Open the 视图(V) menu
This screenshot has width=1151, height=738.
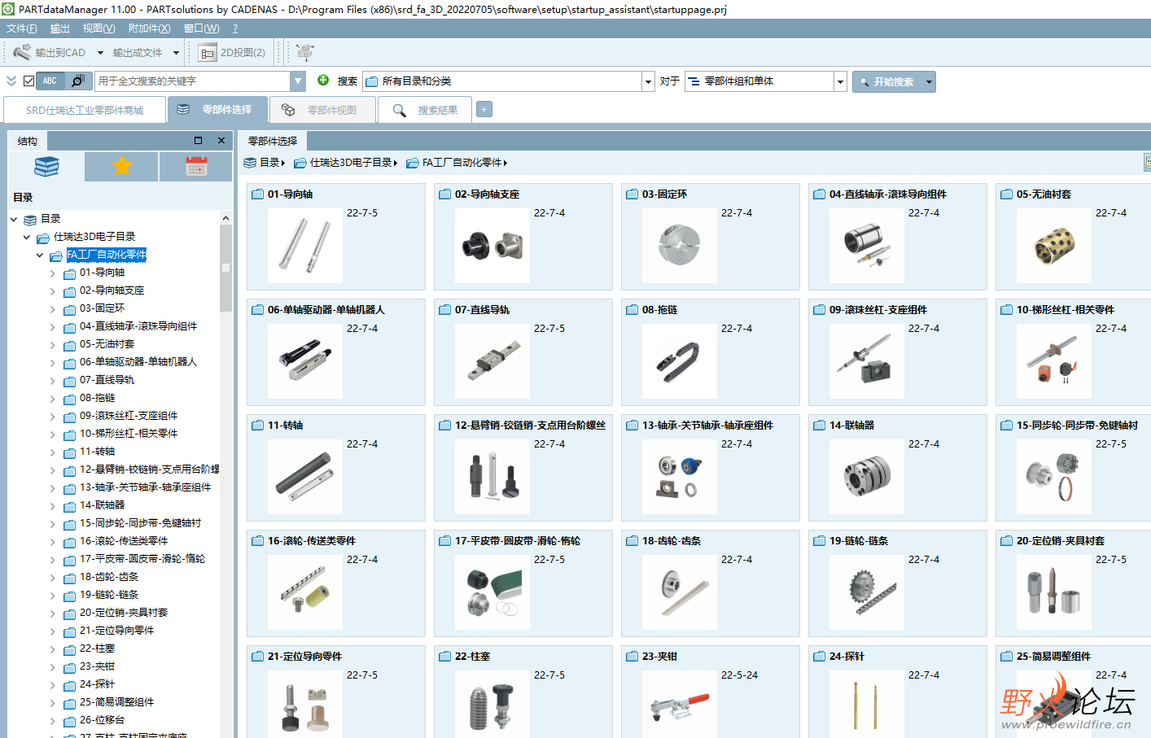[98, 28]
